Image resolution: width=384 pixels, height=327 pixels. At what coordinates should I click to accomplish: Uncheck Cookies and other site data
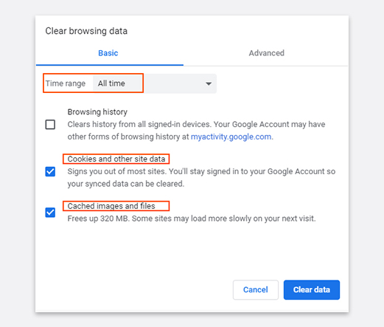coord(50,171)
